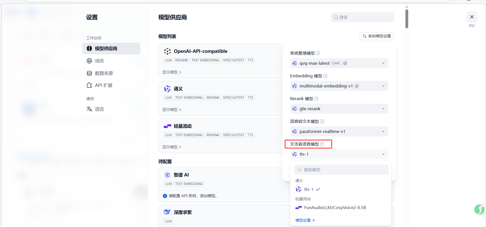Click in the 搜索 search field
486x227 pixels.
click(362, 17)
